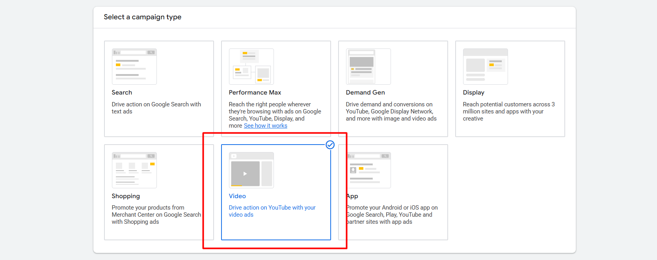Pick the "Demand Gen" campaign title
Screen dimensions: 657x260
[365, 93]
